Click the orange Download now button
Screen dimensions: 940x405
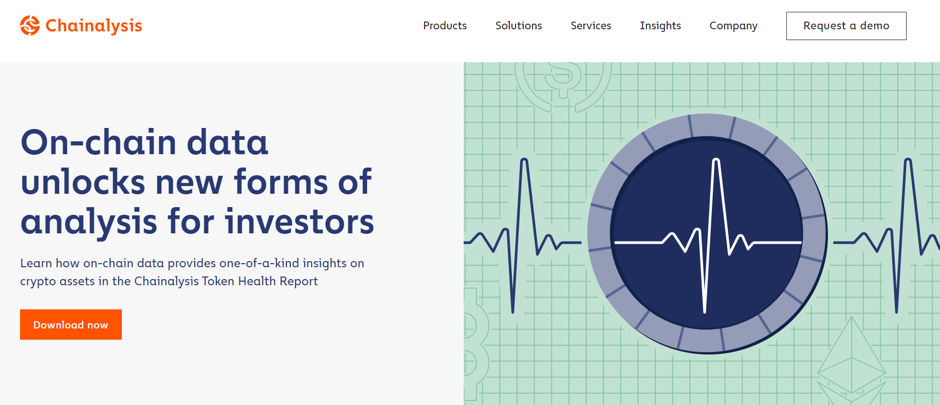click(x=71, y=324)
